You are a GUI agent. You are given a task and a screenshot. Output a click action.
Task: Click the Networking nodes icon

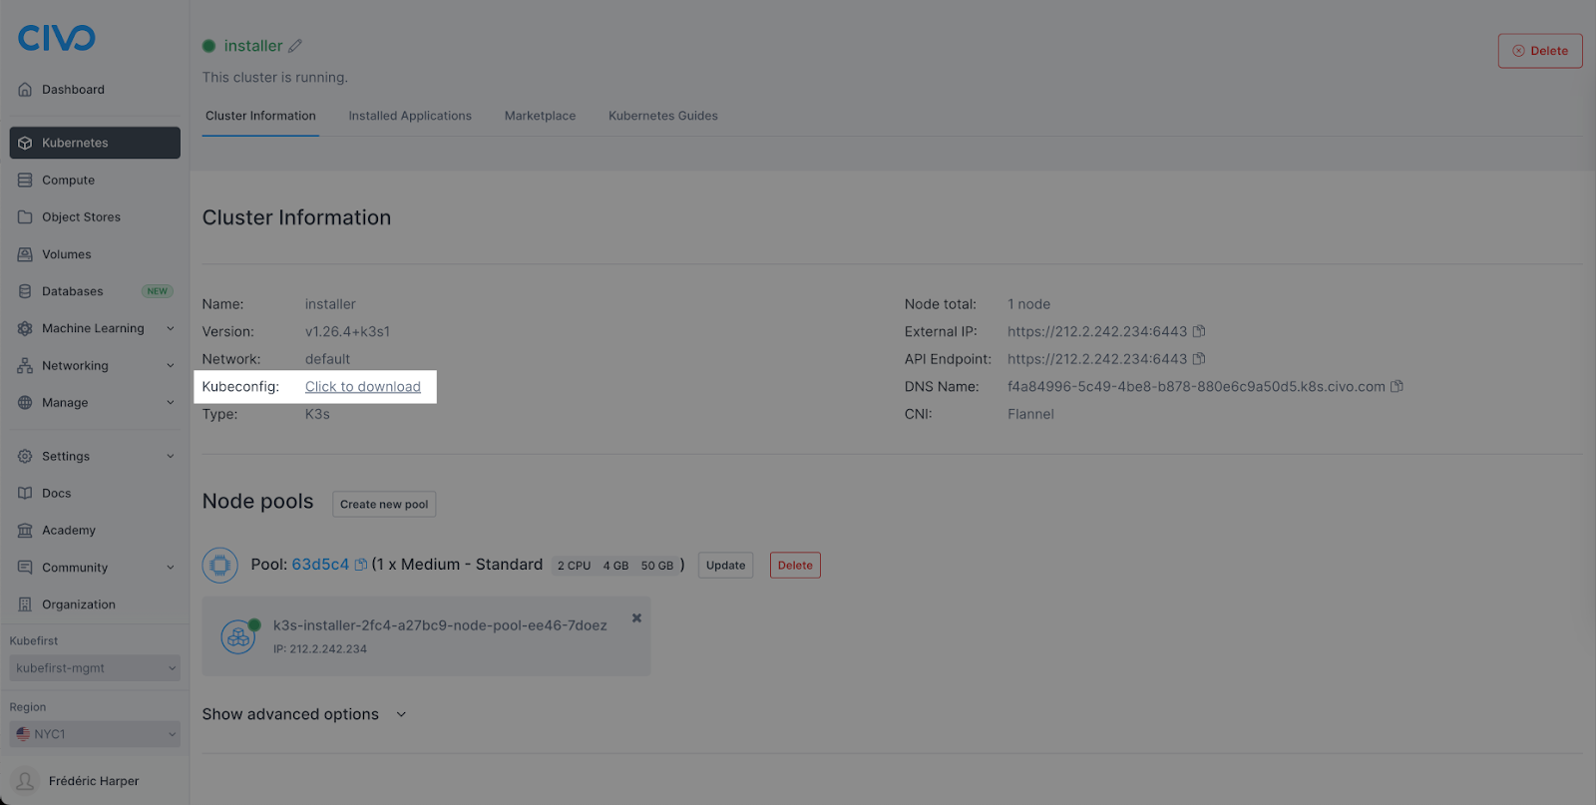[x=25, y=366]
